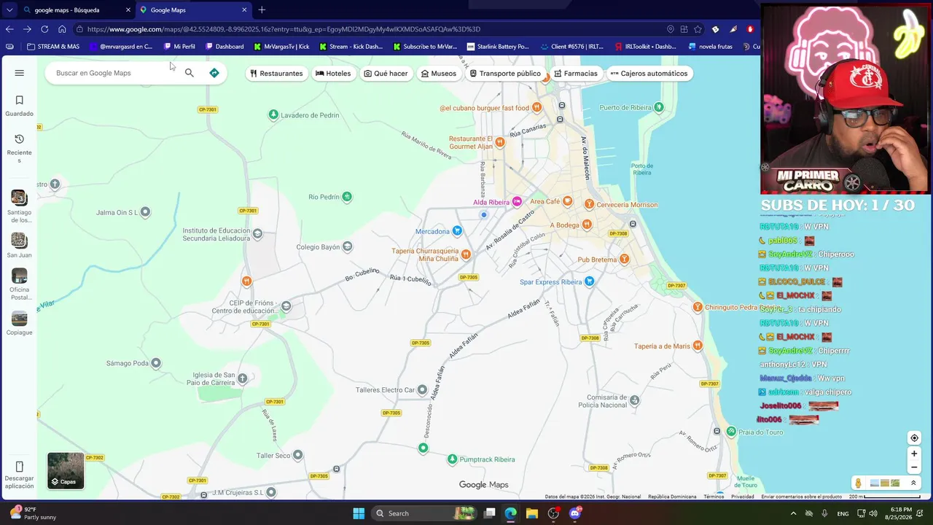Click the Alda Ribeira hotel pin

(517, 202)
